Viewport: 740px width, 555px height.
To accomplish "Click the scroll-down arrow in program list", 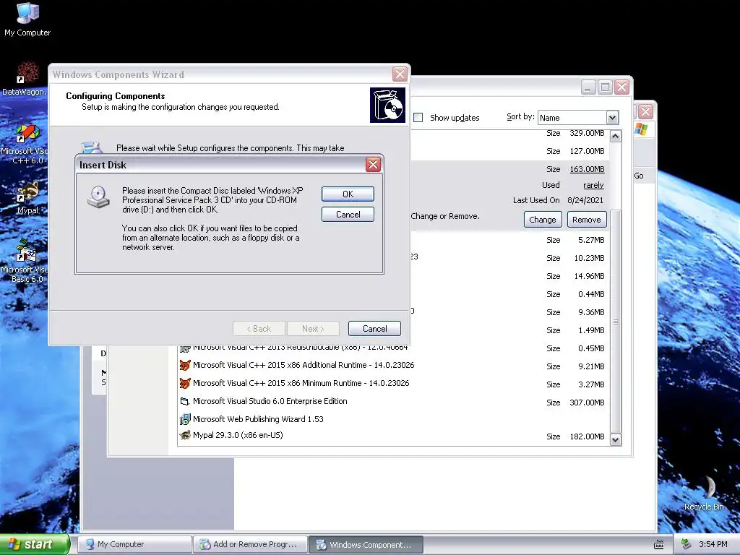I will (616, 440).
